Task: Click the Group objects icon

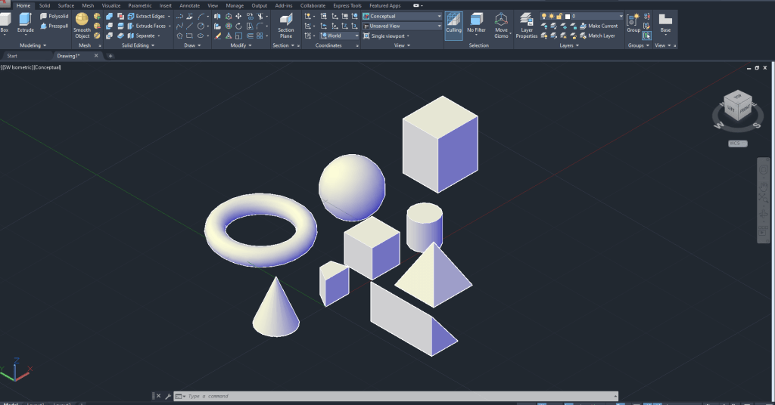Action: 633,20
